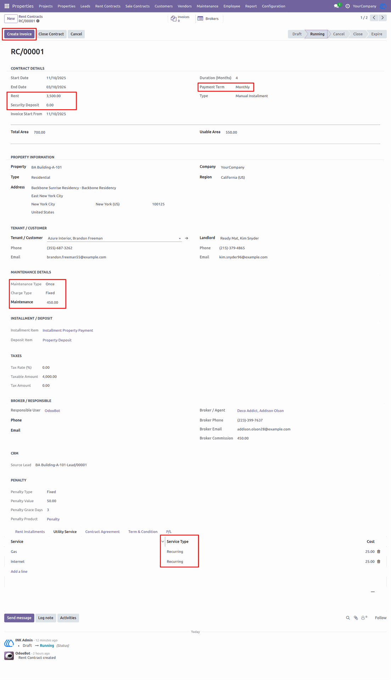Open the Installment Property Payment link
Viewport: 391px width, 681px height.
click(x=68, y=330)
